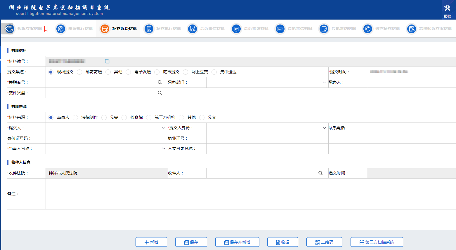Click the 第三方扫描系统 button
The width and height of the screenshot is (456, 250).
[377, 242]
